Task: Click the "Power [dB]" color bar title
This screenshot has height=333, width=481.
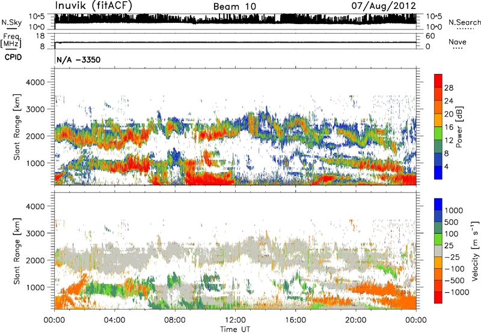Action: tap(459, 127)
